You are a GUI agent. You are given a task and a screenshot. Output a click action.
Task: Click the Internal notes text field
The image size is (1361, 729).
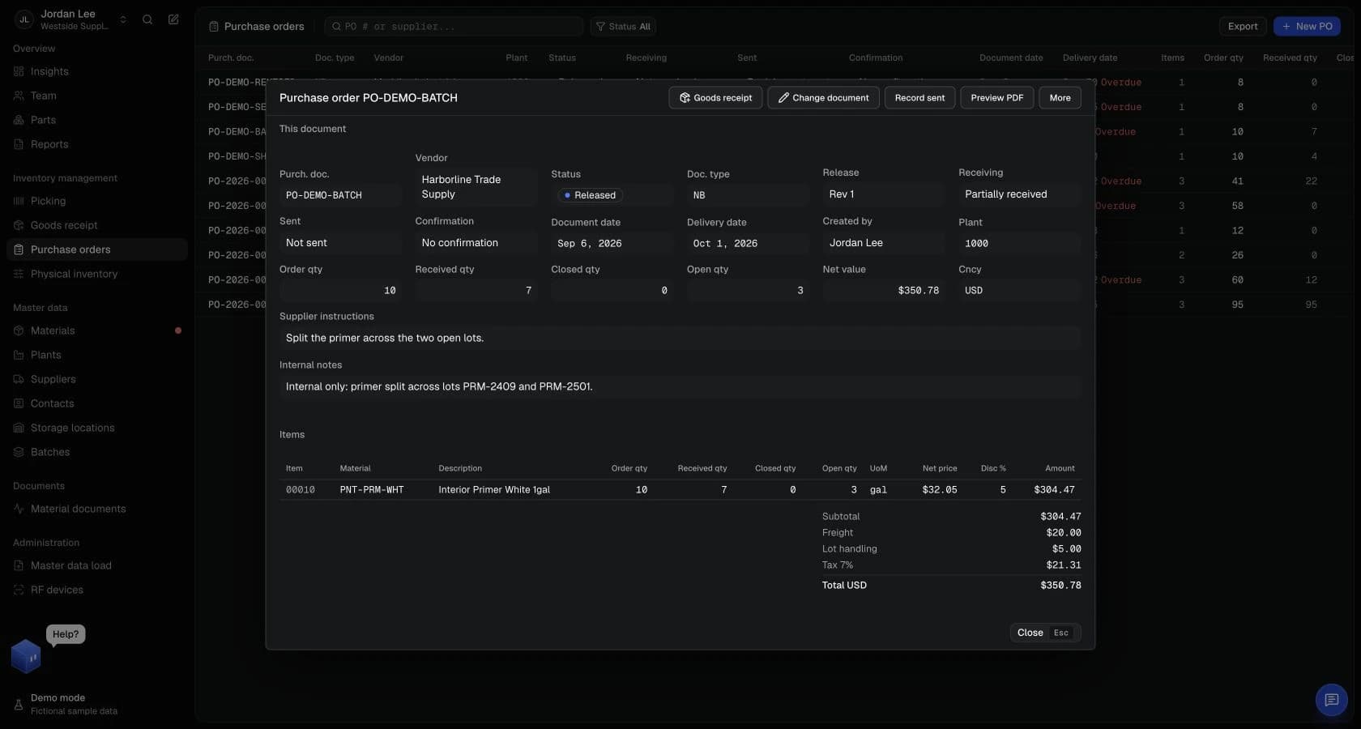pyautogui.click(x=680, y=386)
